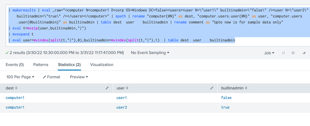310x126 pixels.
Task: Go to the Visualization tab
Action: coord(101,65)
